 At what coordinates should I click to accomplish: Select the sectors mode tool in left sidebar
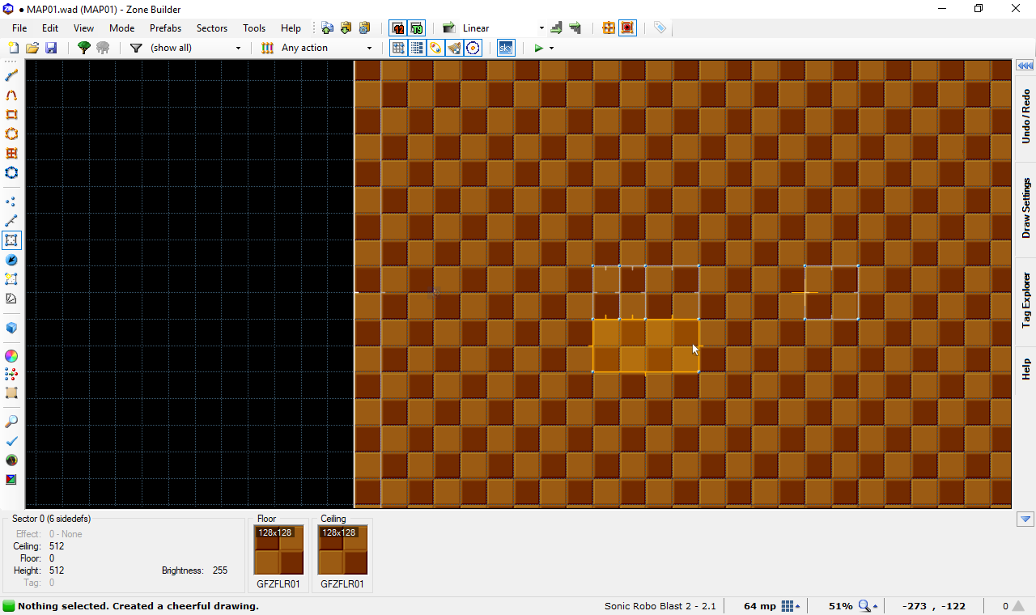click(11, 240)
